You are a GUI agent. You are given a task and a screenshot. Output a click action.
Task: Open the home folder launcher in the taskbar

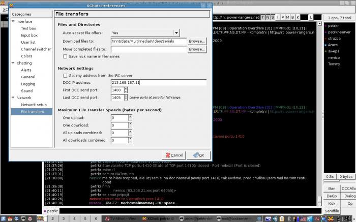coord(10,218)
